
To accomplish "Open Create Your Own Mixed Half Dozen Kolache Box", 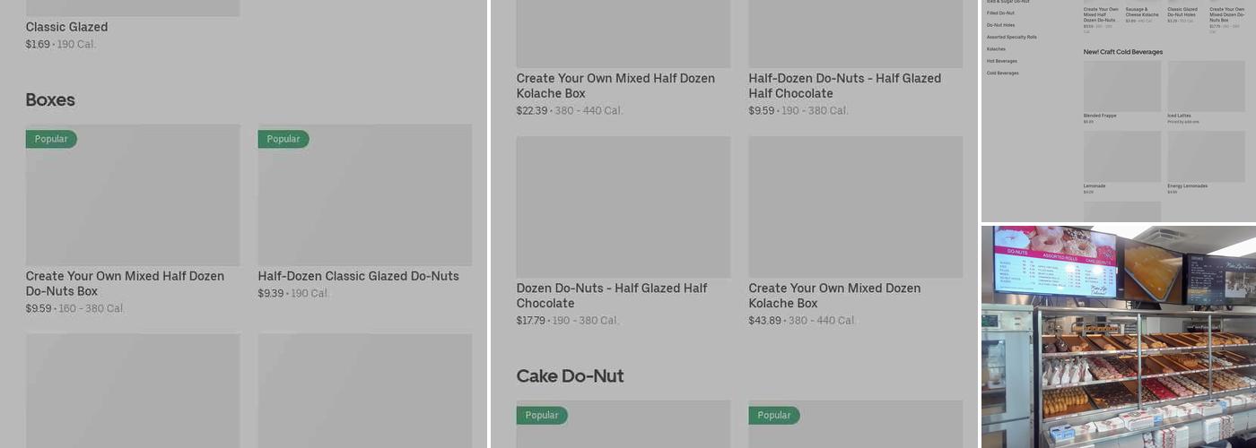I will point(615,86).
